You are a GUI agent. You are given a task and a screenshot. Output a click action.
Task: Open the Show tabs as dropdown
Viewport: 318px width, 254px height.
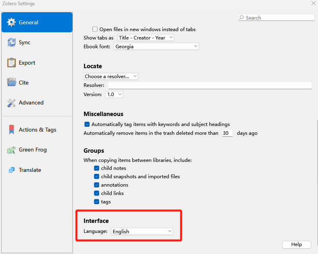coord(146,37)
